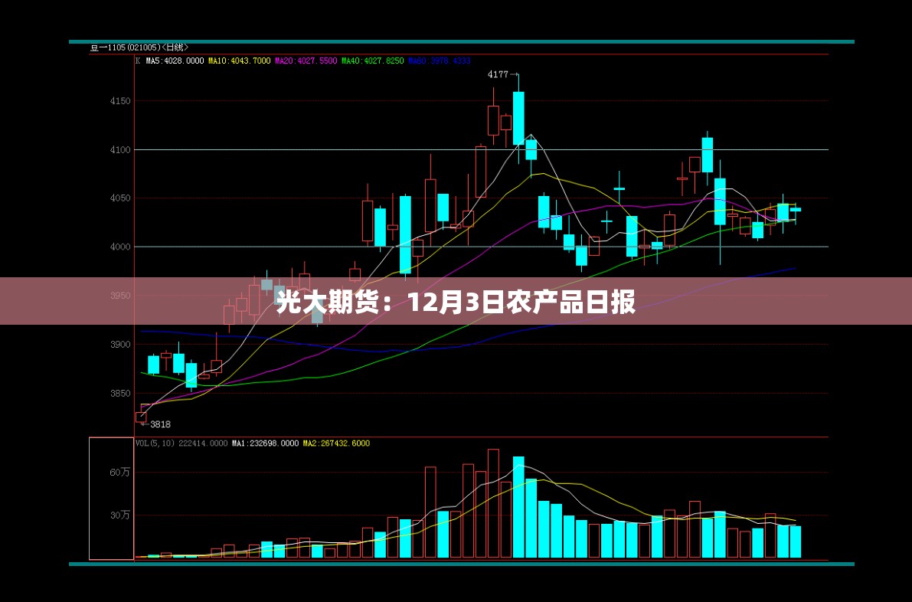Select the MA1:232698.0000 volume label
The width and height of the screenshot is (912, 602).
[265, 443]
